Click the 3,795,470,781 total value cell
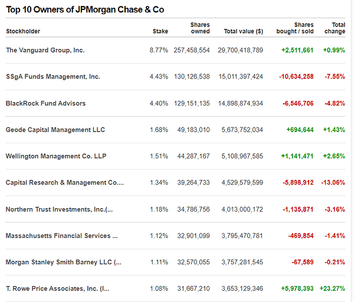This screenshot has height=302, width=354. point(242,235)
